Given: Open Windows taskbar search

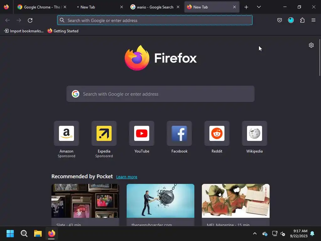Looking at the screenshot, I should (x=24, y=233).
